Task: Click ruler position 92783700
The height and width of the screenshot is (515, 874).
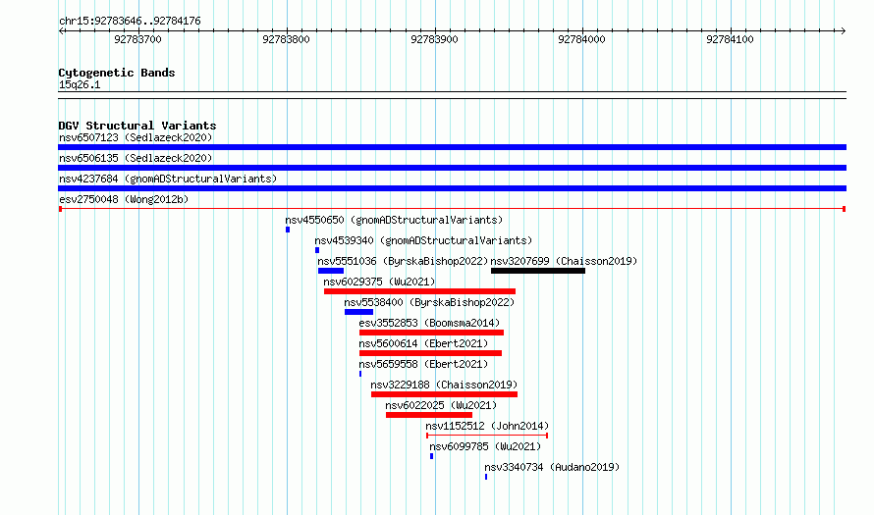Action: pyautogui.click(x=137, y=39)
